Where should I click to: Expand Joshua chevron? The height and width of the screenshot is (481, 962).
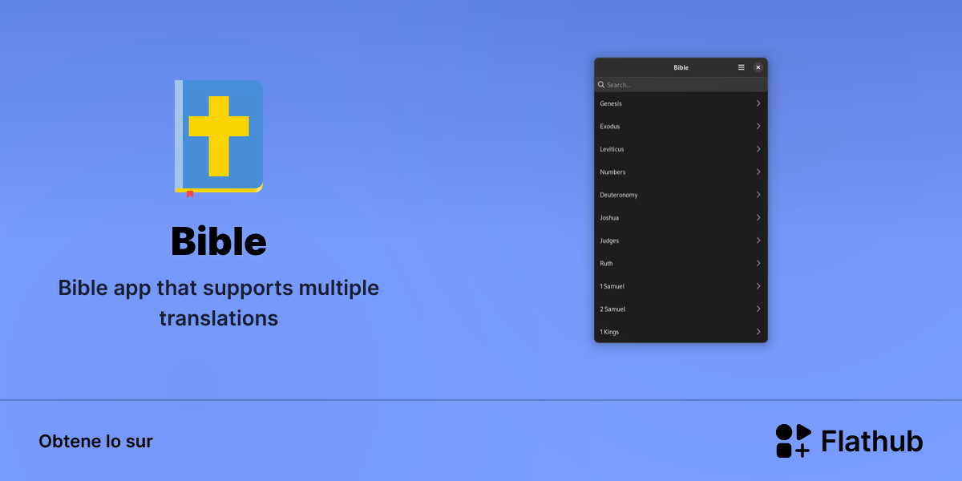pos(758,217)
